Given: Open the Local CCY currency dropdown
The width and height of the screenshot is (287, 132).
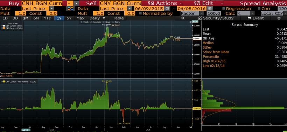Looking at the screenshot, I should point(285,13).
